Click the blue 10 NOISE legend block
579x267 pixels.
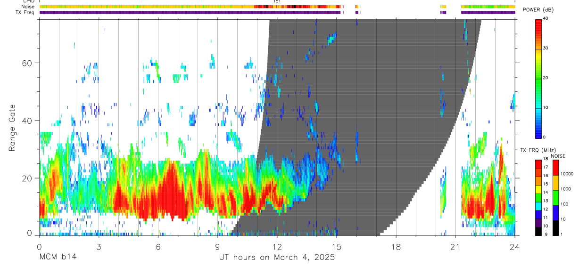(556, 213)
